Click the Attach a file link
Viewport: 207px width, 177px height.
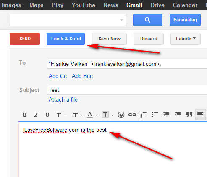[x=63, y=100]
